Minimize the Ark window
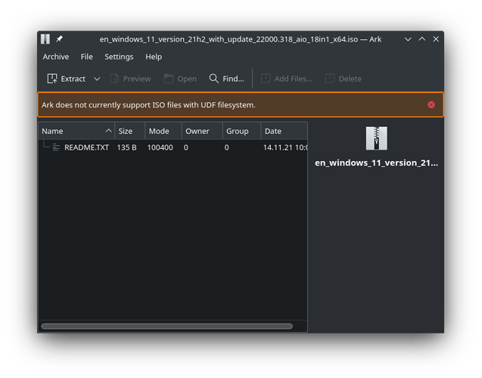 (408, 39)
